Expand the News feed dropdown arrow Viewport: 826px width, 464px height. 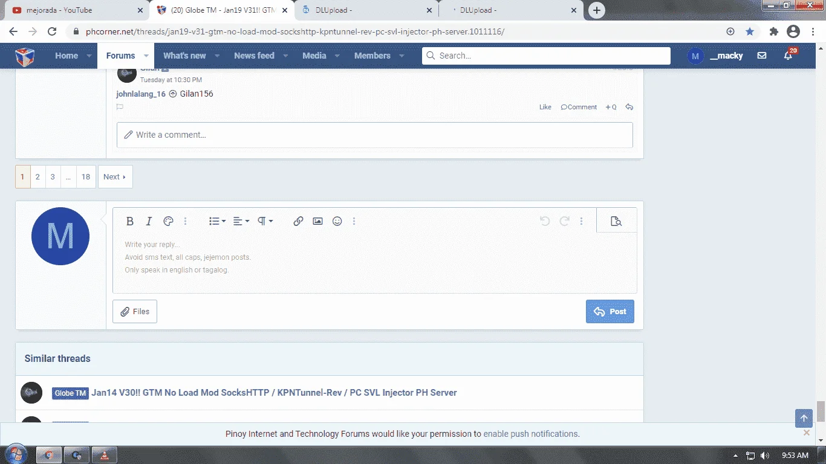(x=286, y=56)
